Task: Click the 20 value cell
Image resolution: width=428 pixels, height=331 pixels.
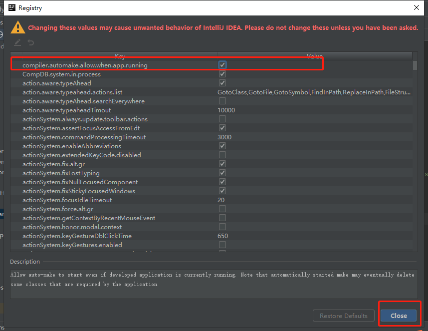Action: [x=221, y=200]
